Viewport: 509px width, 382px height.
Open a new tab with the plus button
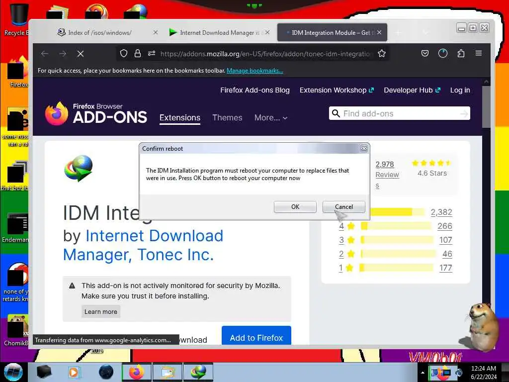(x=398, y=32)
